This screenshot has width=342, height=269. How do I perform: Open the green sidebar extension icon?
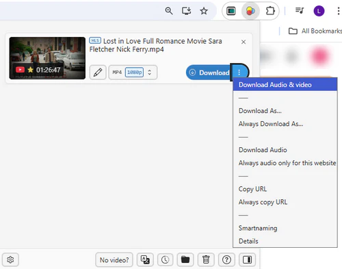click(x=231, y=11)
